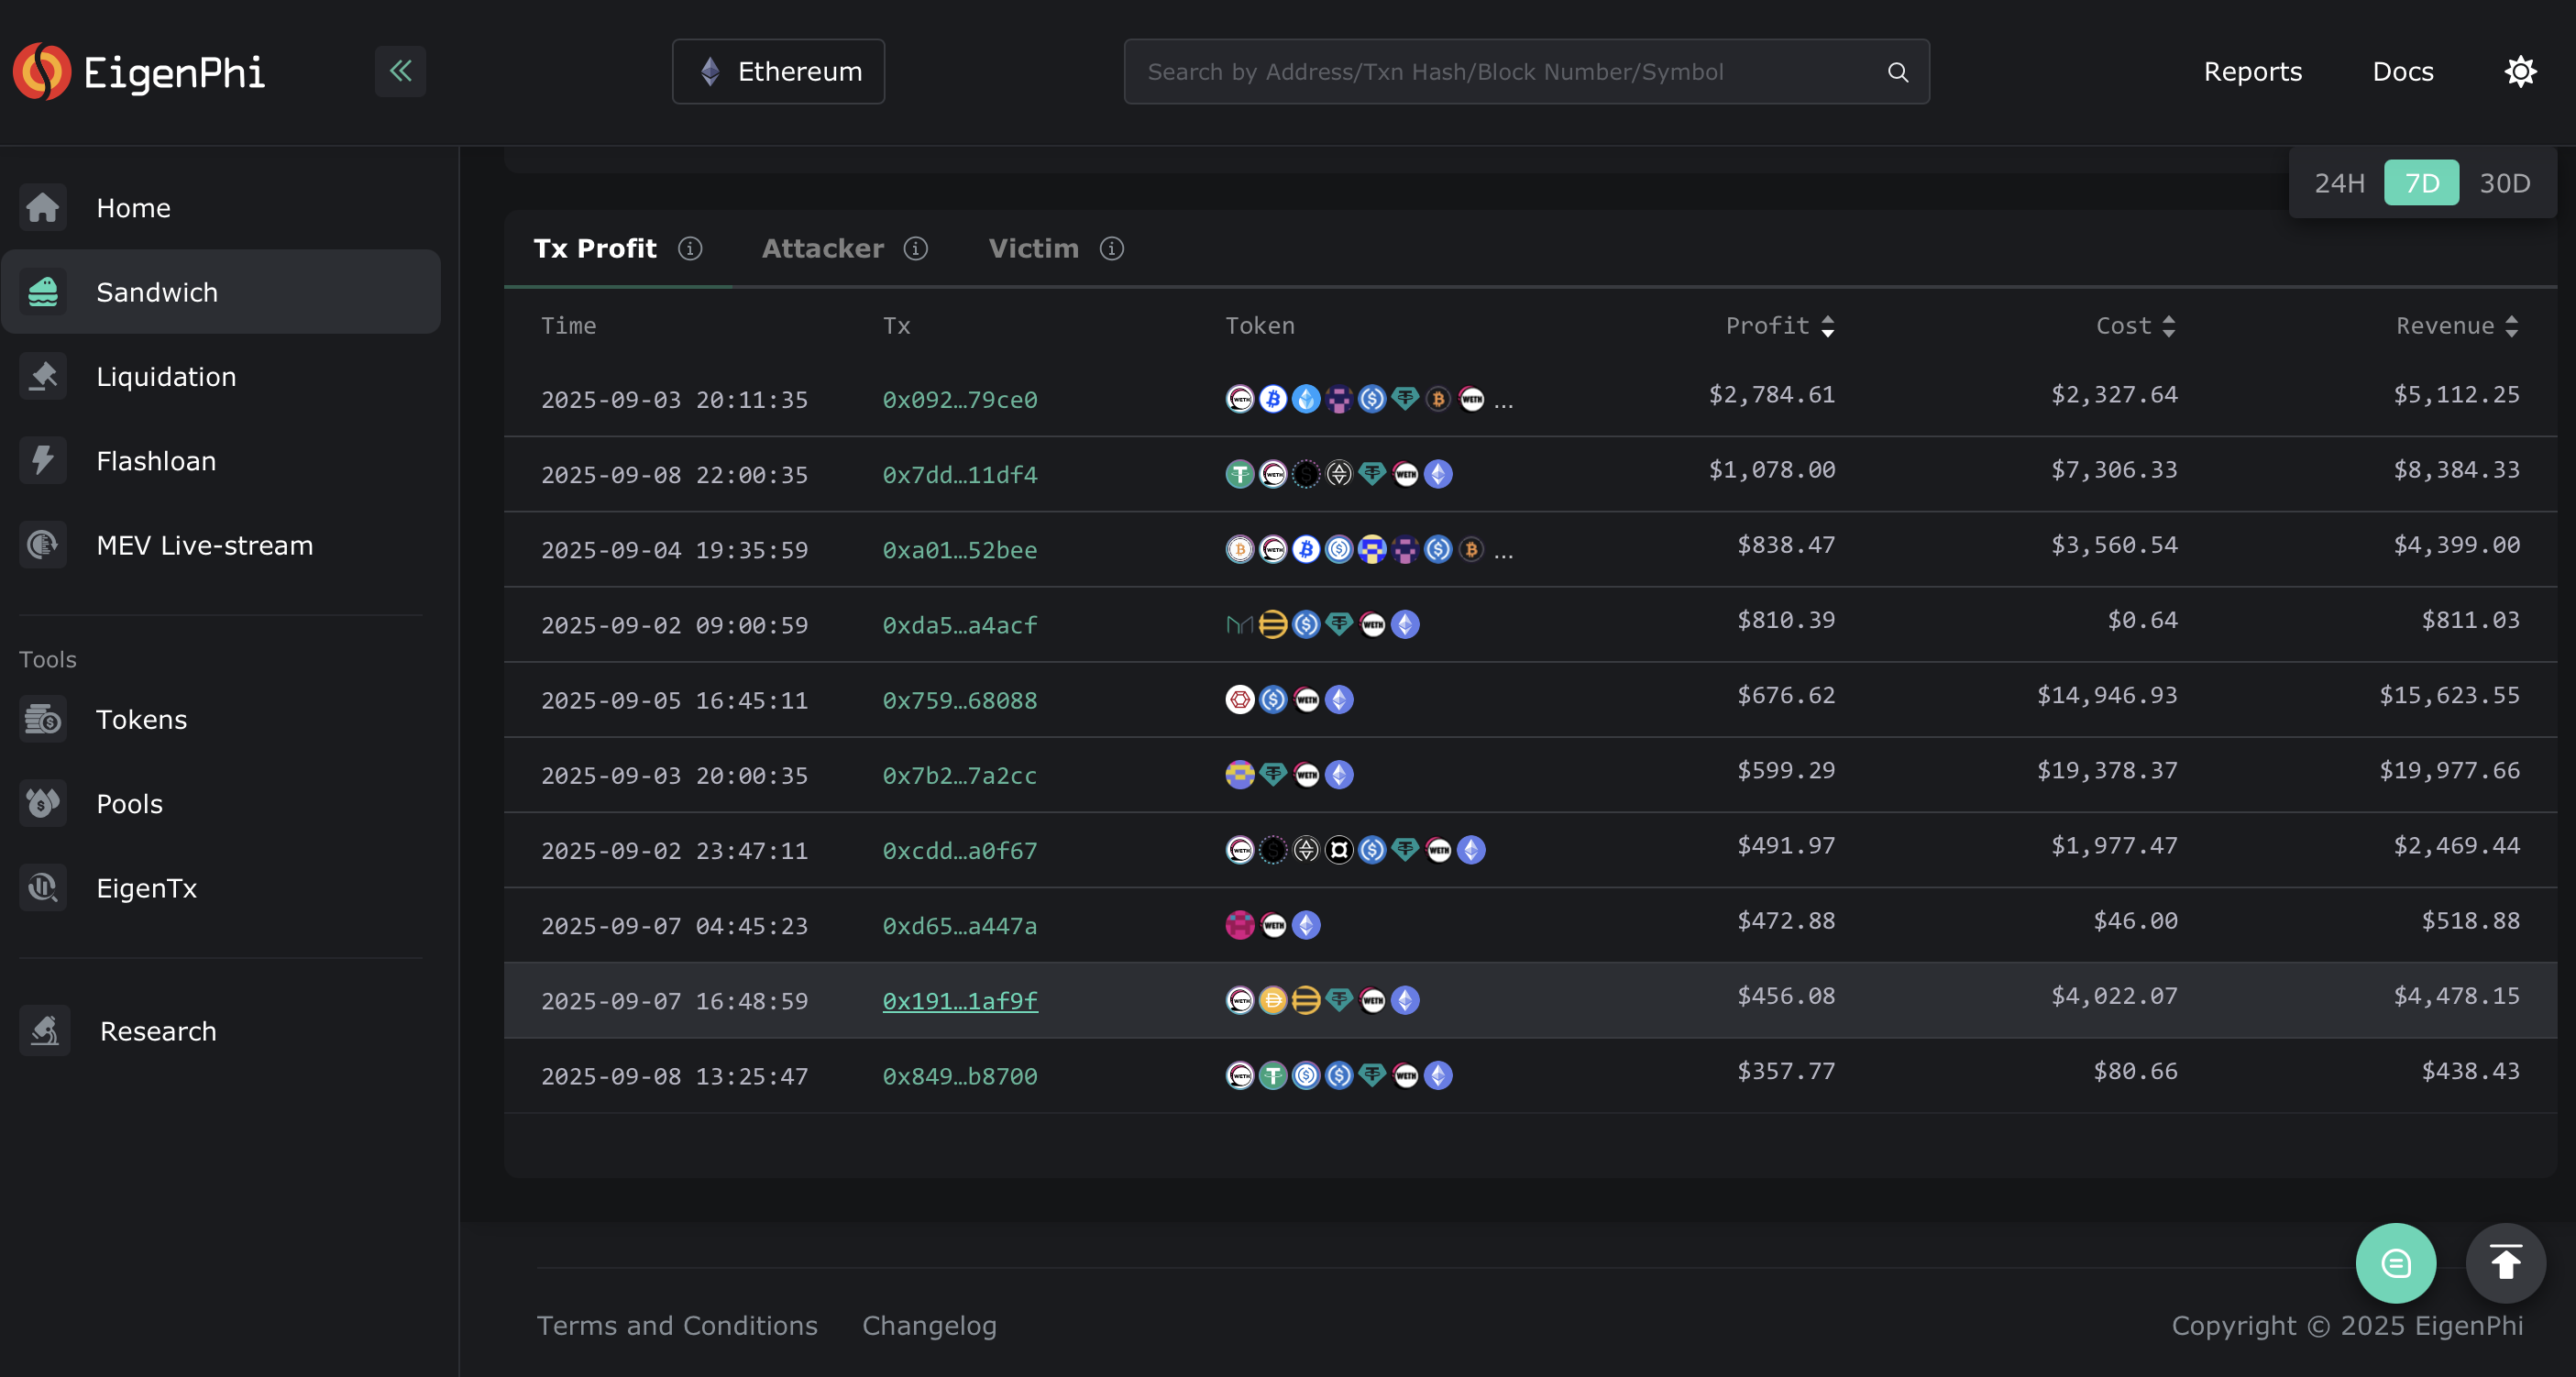
Task: Open transaction link 0x191…1af9f
Action: point(959,1001)
